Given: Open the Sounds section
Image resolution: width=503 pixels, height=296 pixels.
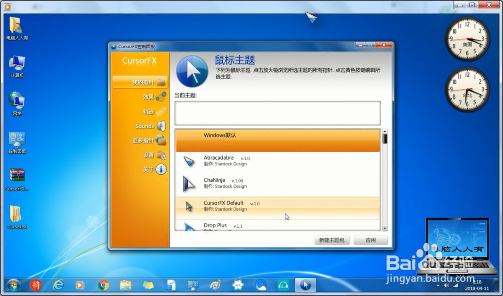Looking at the screenshot, I should pyautogui.click(x=145, y=126).
